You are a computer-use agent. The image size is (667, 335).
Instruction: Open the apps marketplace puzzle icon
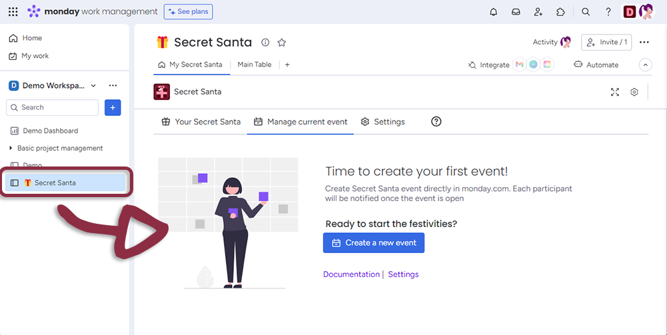(x=560, y=12)
